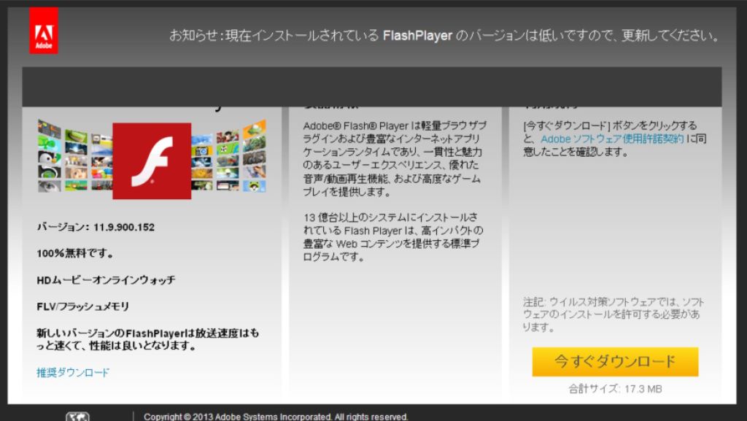Click the 今すぐダウンロード yellow button
Screen dimensions: 747x421
(x=615, y=361)
